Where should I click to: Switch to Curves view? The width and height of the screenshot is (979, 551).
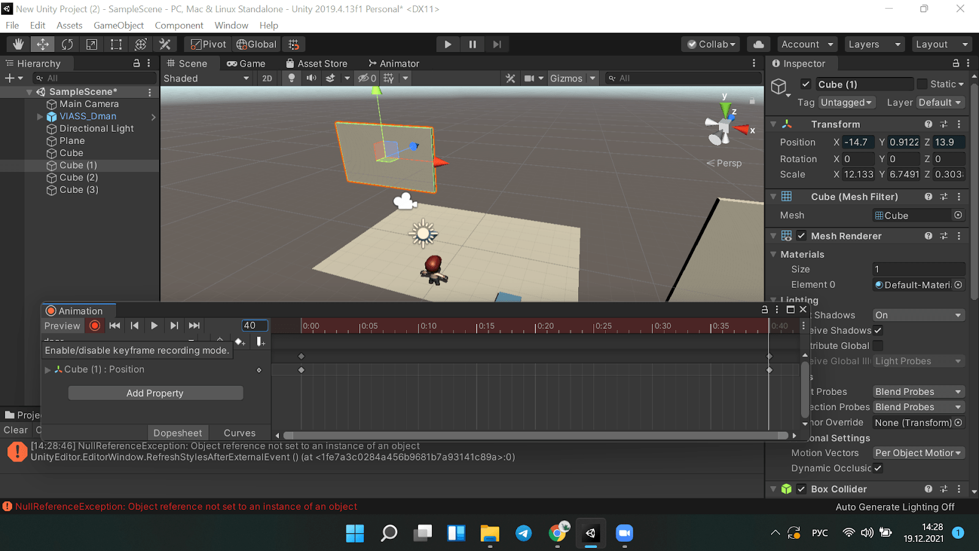click(x=239, y=433)
